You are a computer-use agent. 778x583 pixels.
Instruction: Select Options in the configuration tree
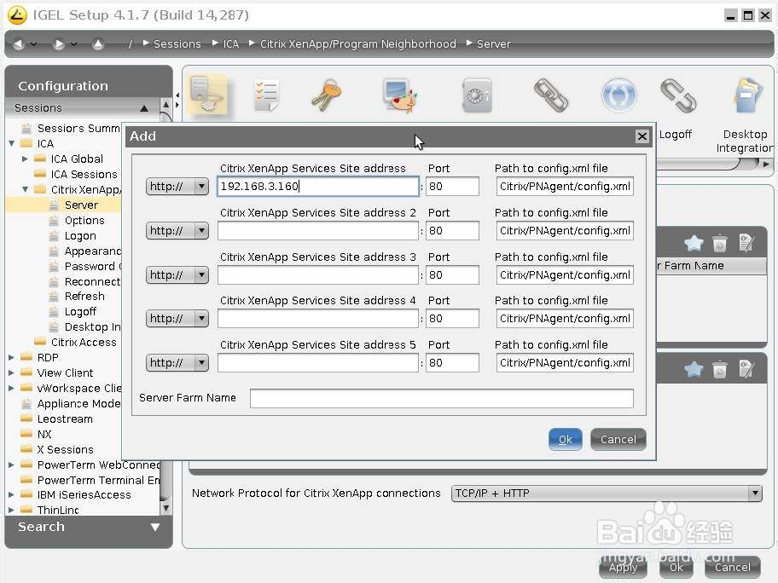pyautogui.click(x=84, y=221)
